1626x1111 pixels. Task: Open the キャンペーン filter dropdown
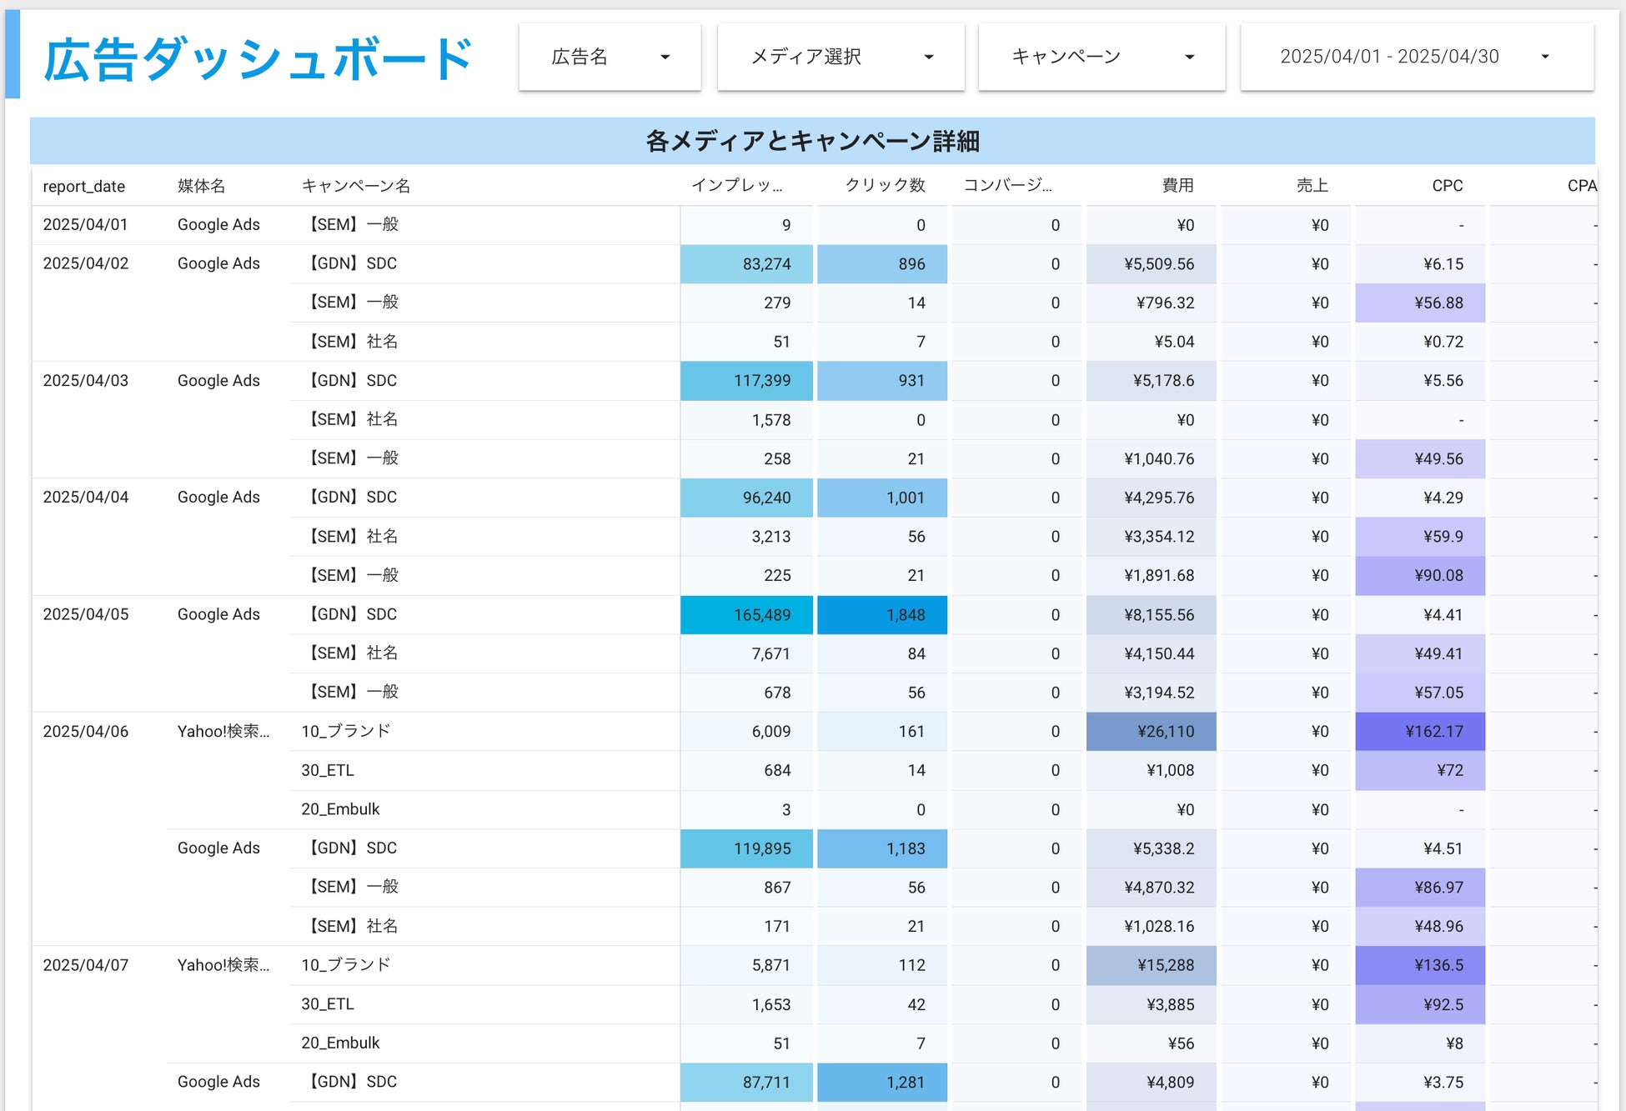tap(1101, 57)
